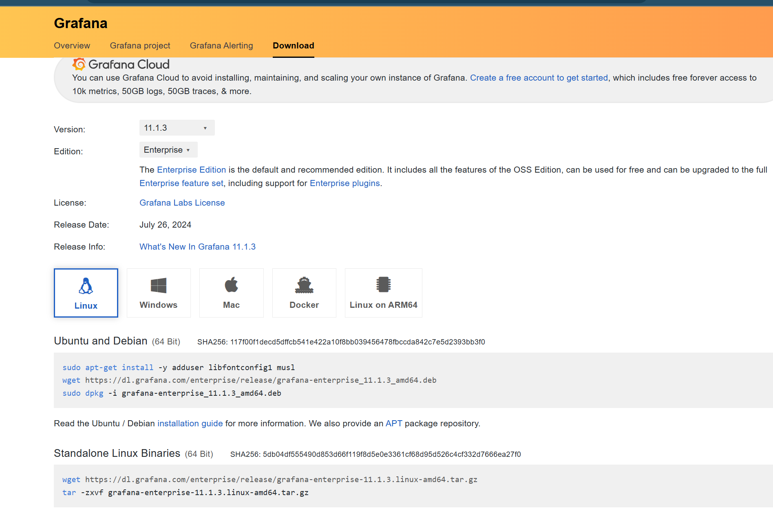Click the tar -zxvf command line
This screenshot has height=511, width=773.
[x=185, y=493]
